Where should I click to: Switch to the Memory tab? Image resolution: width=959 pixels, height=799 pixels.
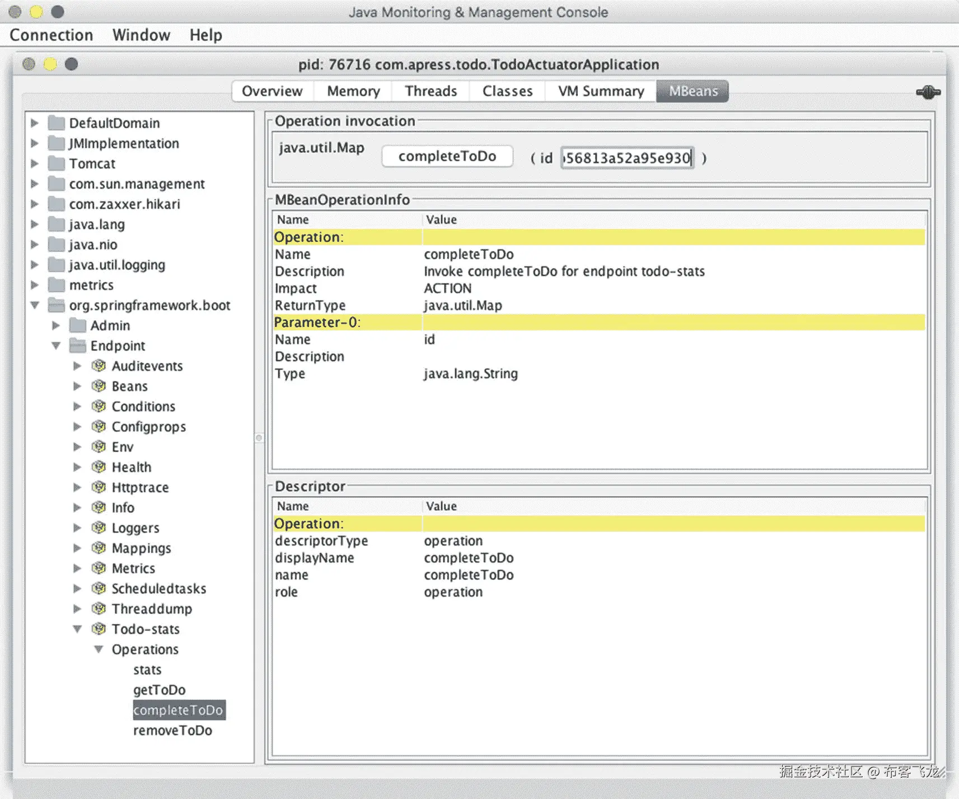coord(353,91)
